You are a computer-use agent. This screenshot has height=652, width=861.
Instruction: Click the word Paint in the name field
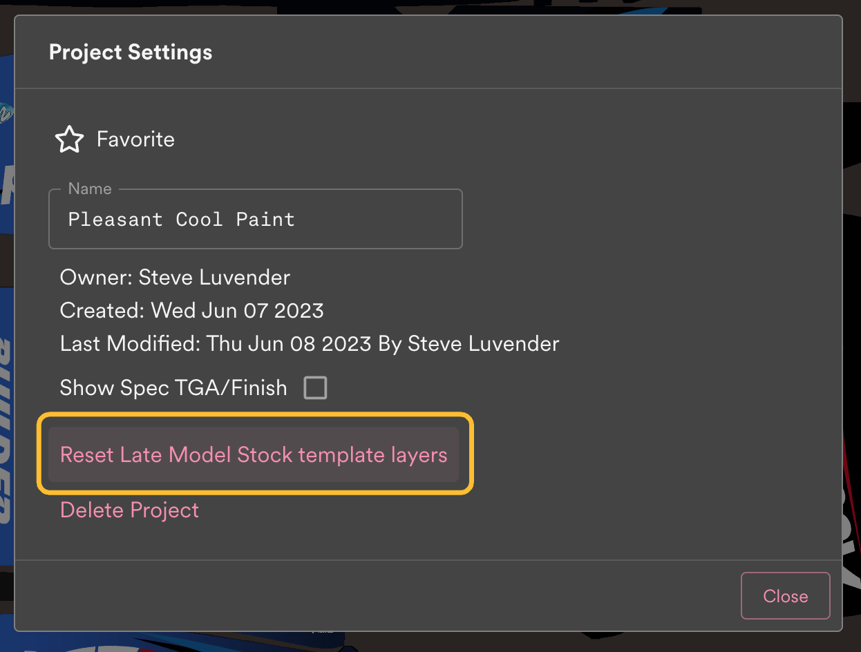pos(265,220)
